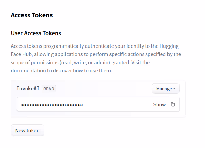Click the word "the" before documentation

click(x=146, y=63)
